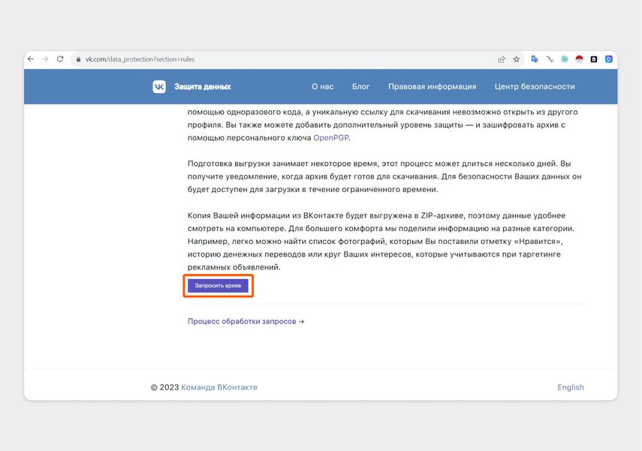This screenshot has width=642, height=451.
Task: Switch language to English
Action: tap(571, 387)
